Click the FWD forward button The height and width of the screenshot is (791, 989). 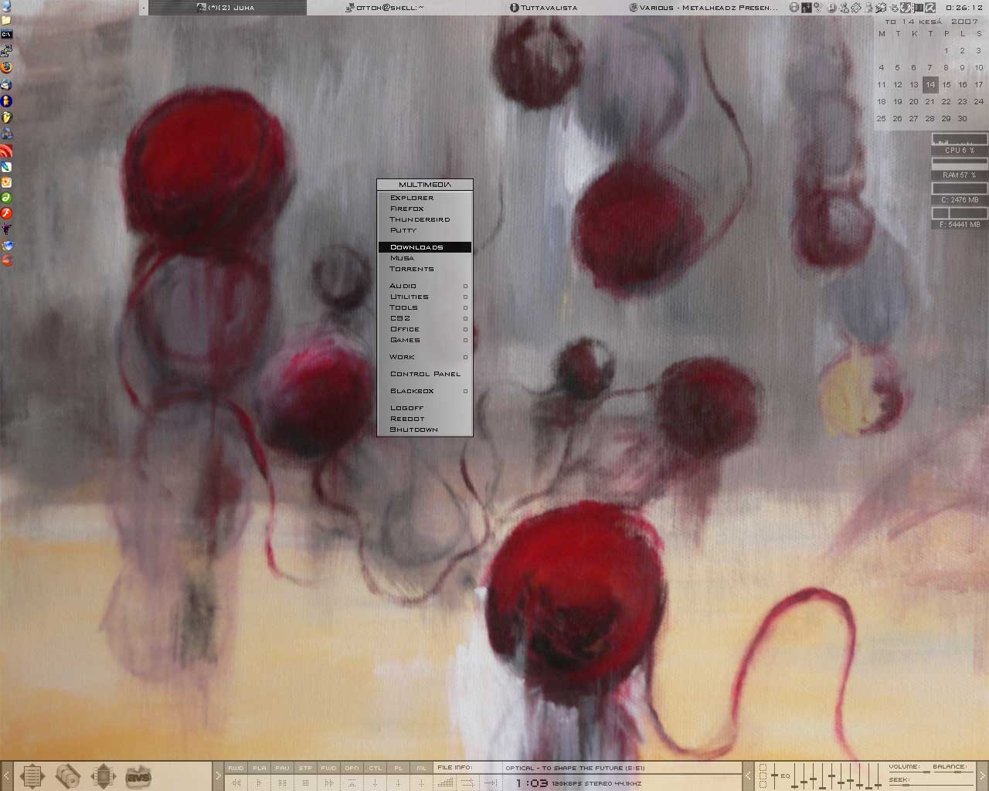pos(328,768)
